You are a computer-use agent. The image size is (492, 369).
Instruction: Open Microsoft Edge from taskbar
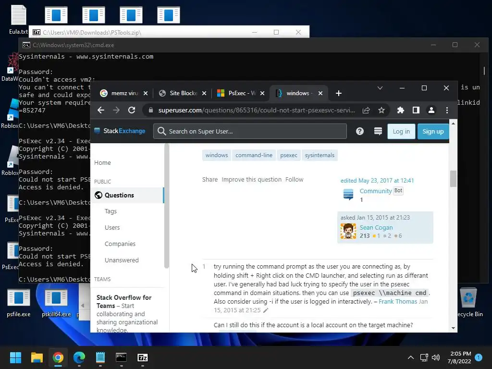pyautogui.click(x=79, y=357)
